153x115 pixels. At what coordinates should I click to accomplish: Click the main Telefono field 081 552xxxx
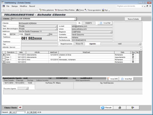coord(39,38)
